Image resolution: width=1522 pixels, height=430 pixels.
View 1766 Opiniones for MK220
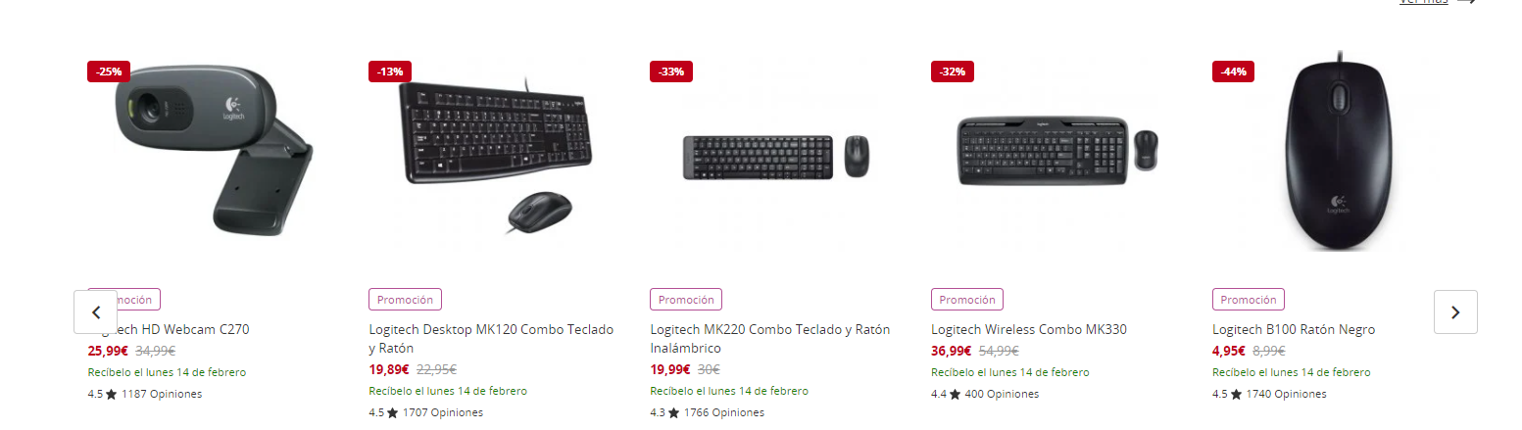click(724, 412)
